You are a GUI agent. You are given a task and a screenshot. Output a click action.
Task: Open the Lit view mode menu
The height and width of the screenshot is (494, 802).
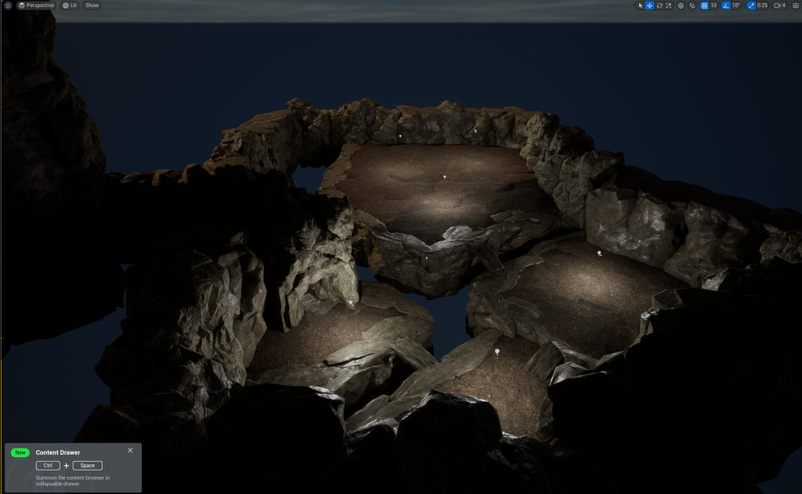70,5
